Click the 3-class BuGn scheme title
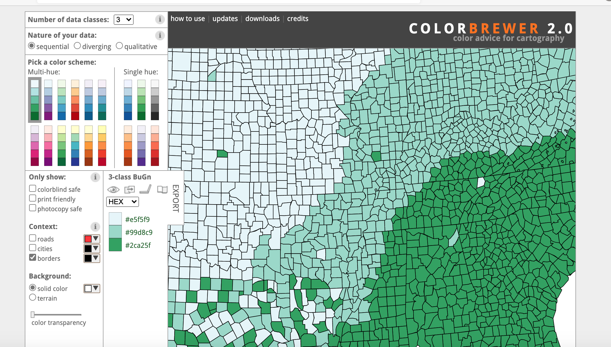The width and height of the screenshot is (611, 347). (130, 177)
